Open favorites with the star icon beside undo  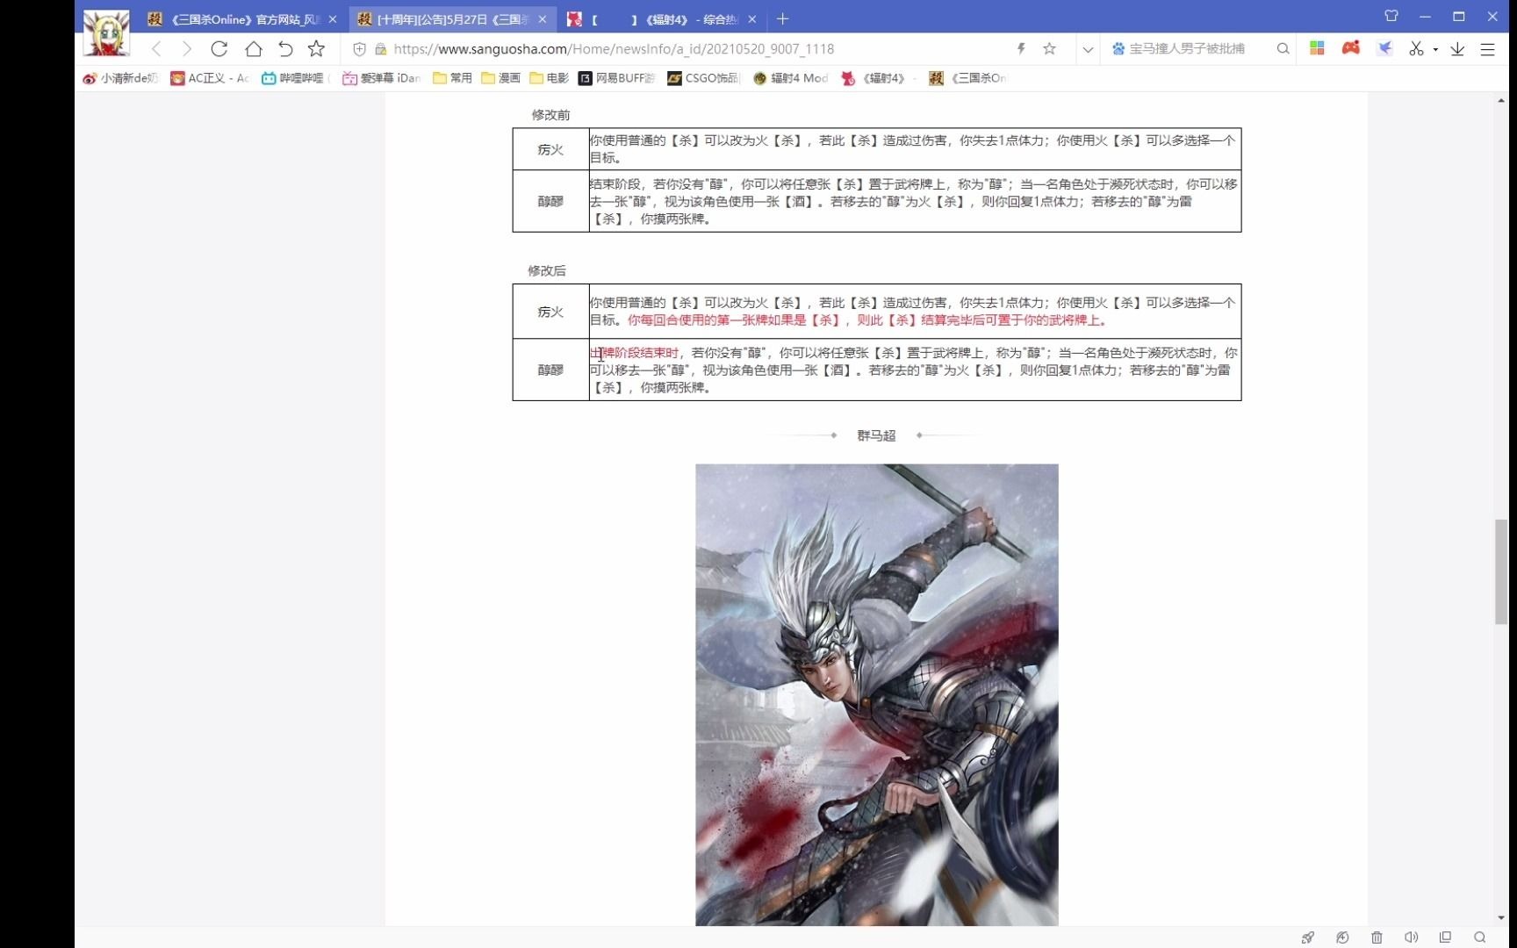316,49
